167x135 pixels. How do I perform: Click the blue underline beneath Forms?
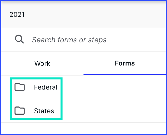point(125,75)
